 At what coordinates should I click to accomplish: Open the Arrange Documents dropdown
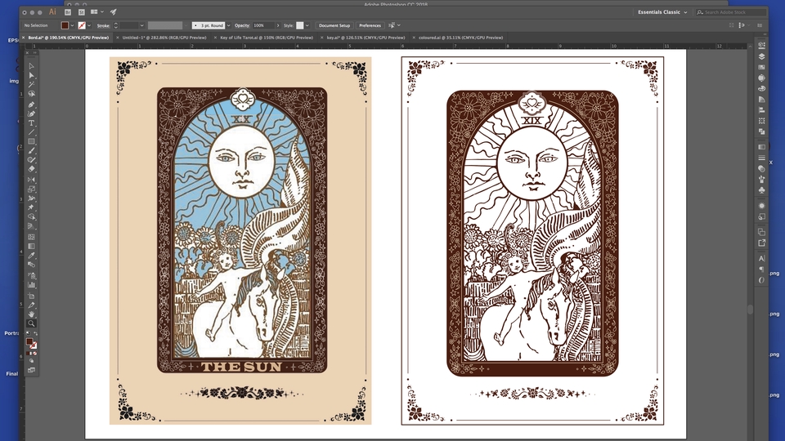coord(97,12)
